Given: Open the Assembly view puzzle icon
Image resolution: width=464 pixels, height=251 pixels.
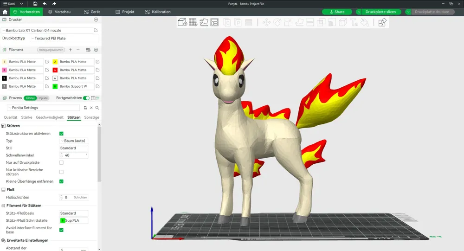Looking at the screenshot, I should pos(382,22).
